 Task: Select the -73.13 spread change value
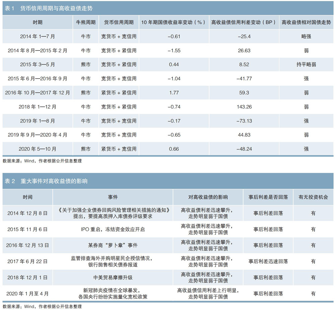click(x=244, y=121)
